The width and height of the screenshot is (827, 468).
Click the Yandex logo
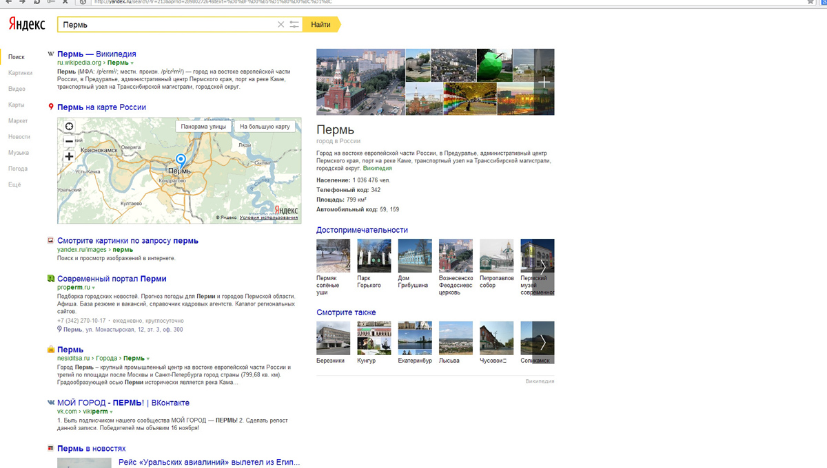point(27,25)
